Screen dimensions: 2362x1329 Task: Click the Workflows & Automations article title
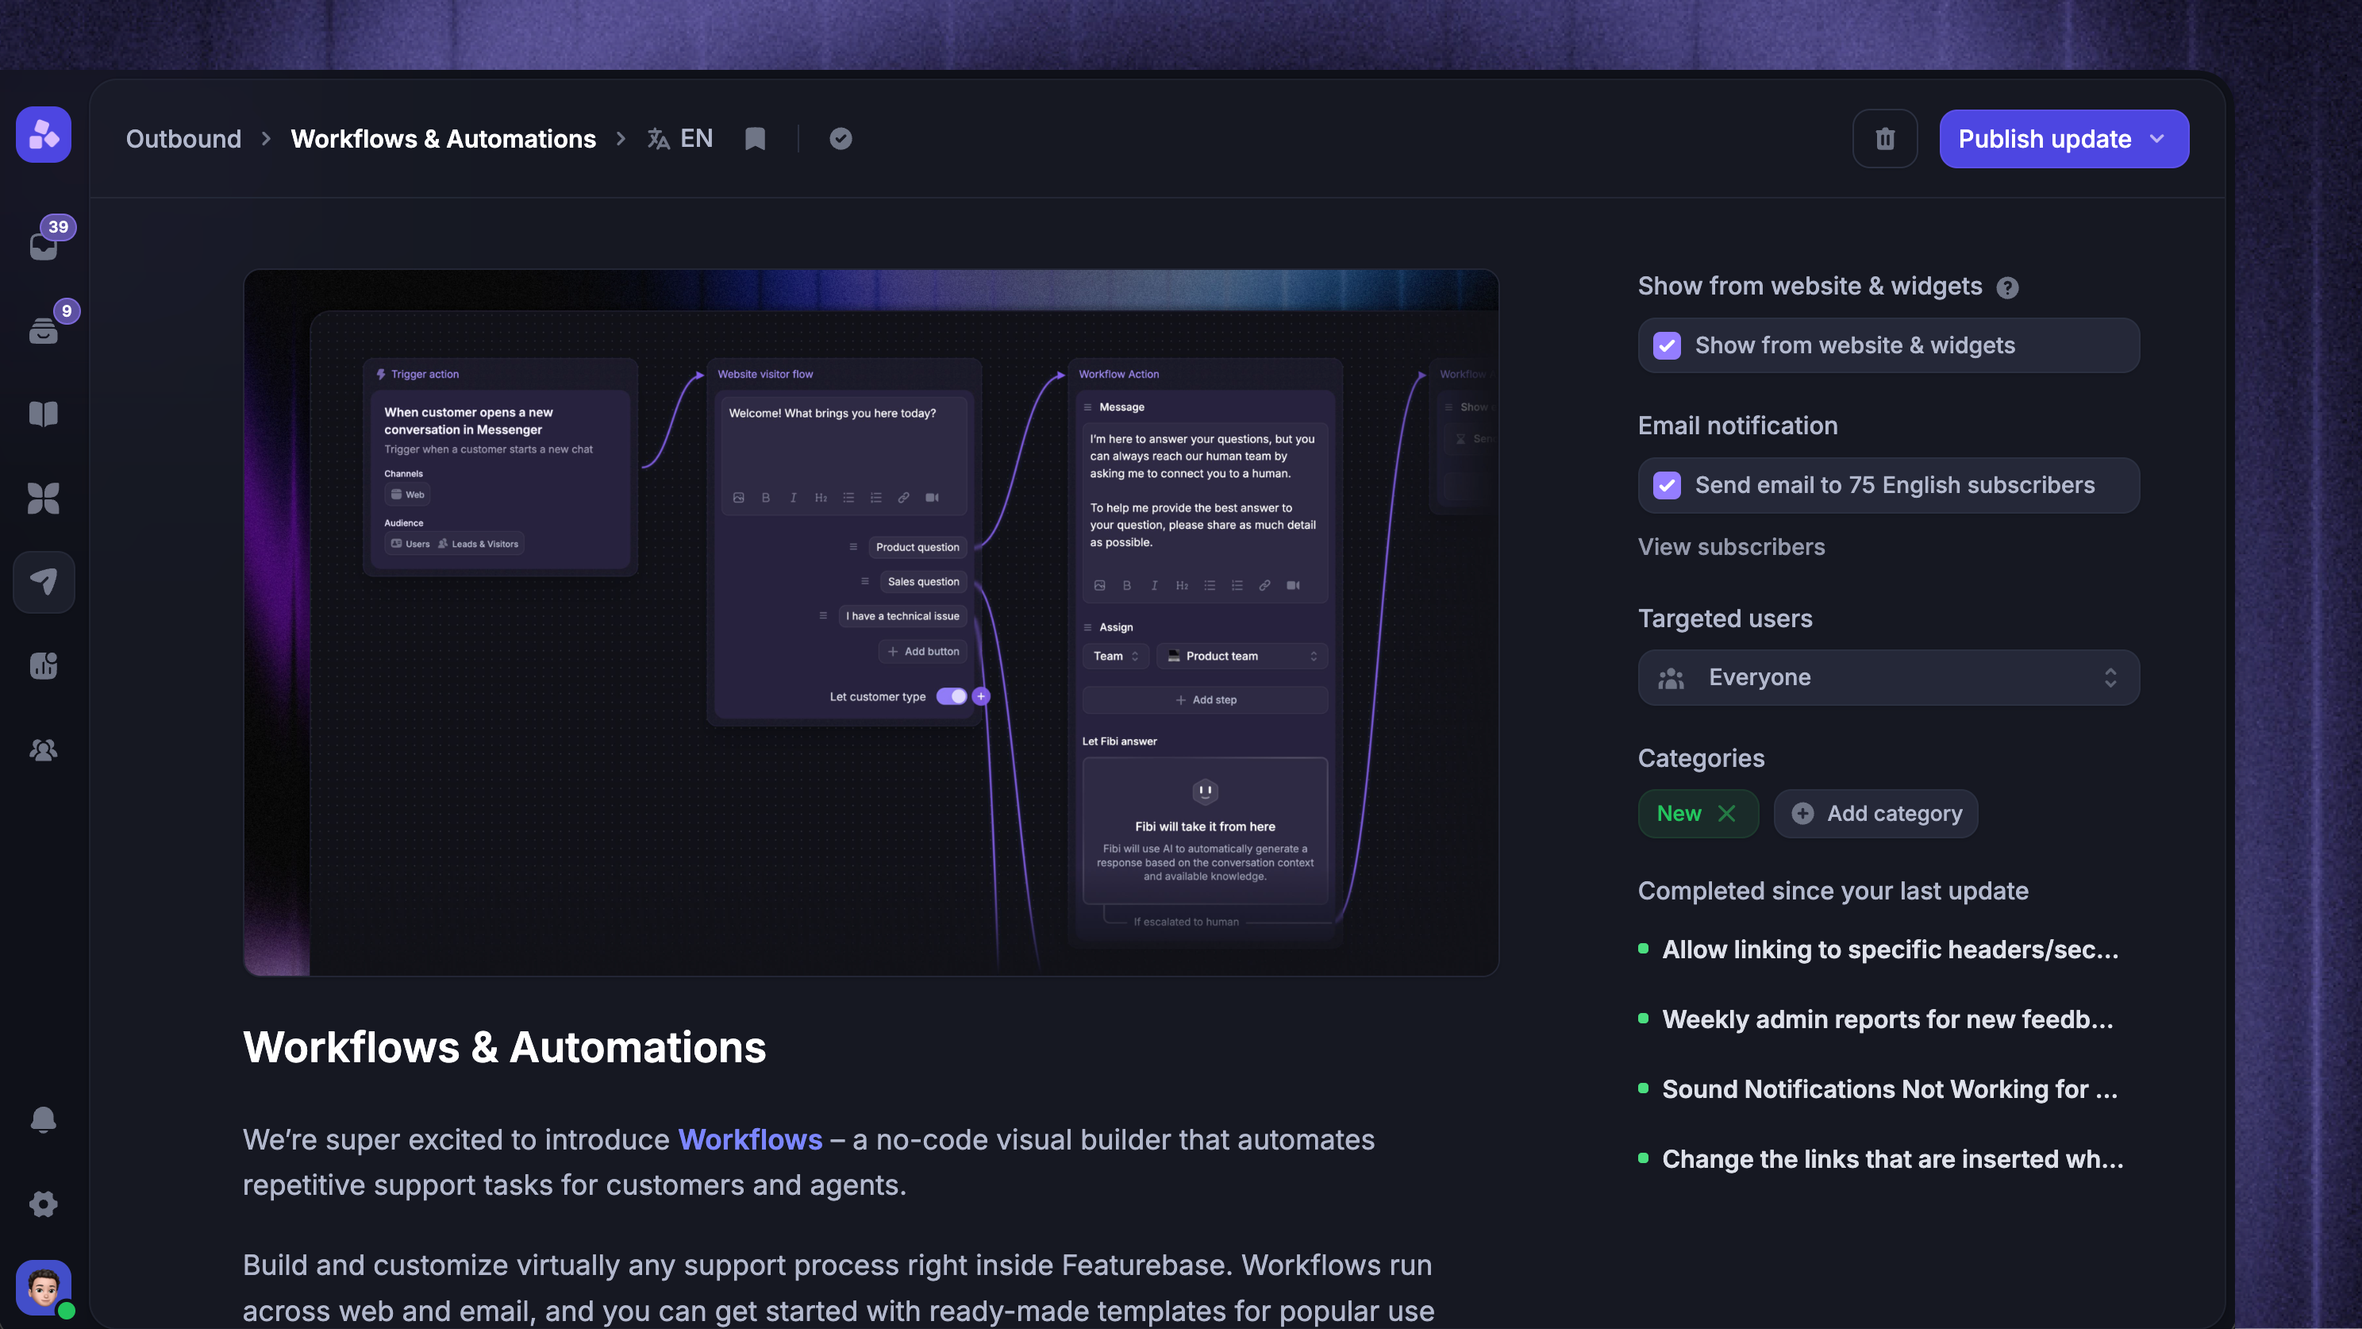tap(504, 1047)
